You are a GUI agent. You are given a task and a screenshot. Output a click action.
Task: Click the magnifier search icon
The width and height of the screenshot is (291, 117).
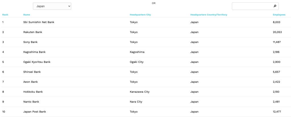coord(275,6)
